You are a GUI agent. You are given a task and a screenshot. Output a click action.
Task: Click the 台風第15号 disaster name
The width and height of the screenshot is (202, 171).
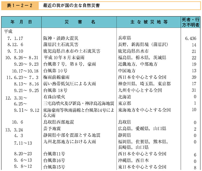point(54,167)
